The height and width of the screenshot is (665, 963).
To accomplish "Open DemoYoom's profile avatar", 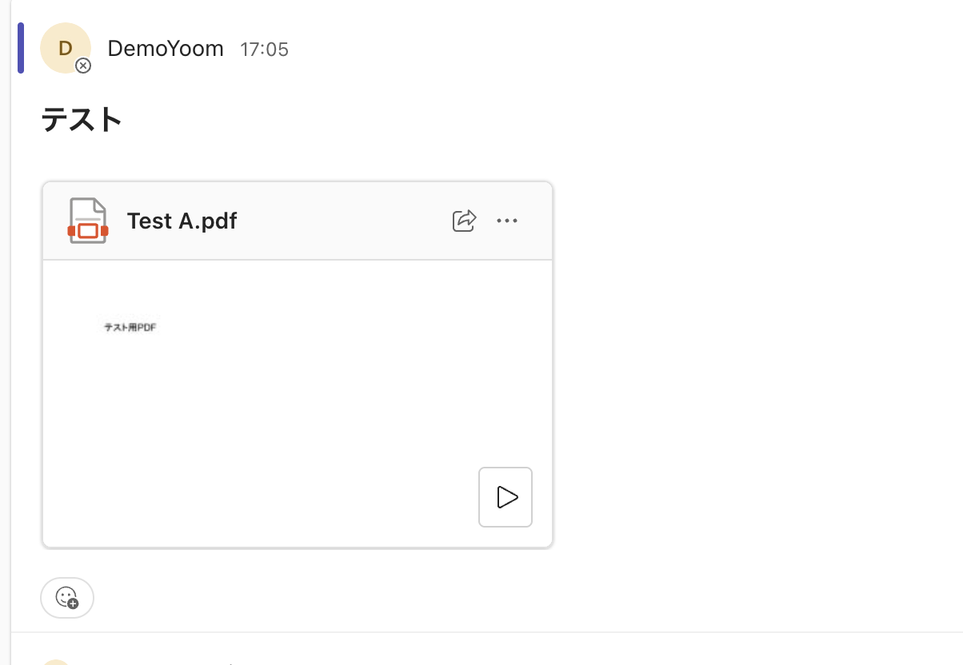I will click(66, 48).
